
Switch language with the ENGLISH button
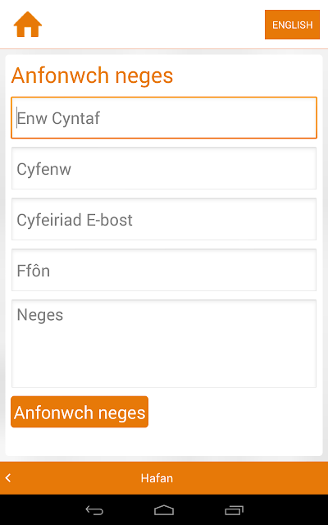point(292,25)
